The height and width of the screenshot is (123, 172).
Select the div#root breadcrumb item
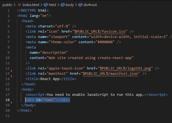90,5
